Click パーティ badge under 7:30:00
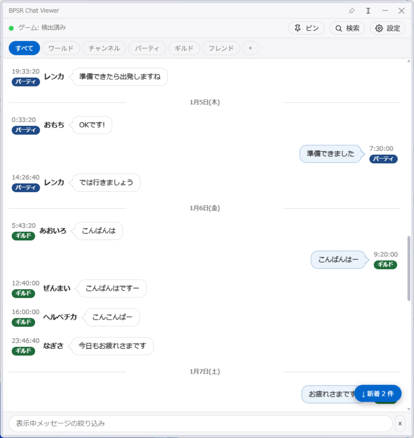 coord(383,159)
